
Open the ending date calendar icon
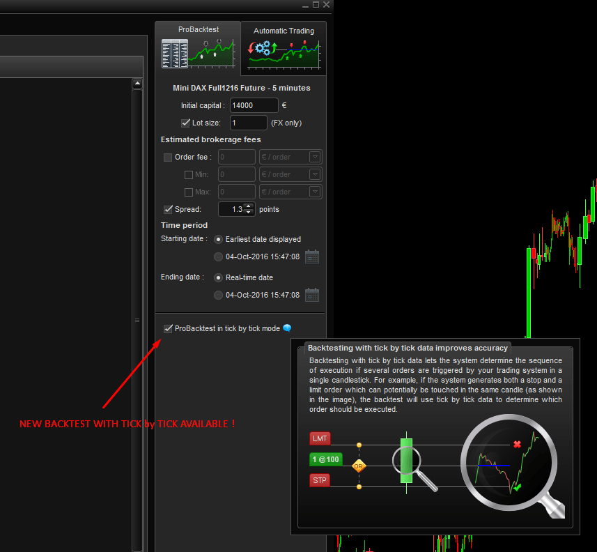tap(312, 295)
